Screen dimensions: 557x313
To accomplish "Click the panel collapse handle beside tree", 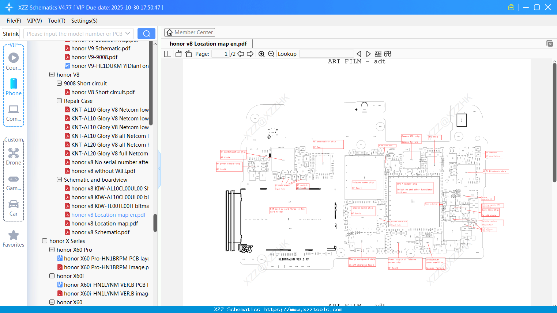I will coord(159,169).
